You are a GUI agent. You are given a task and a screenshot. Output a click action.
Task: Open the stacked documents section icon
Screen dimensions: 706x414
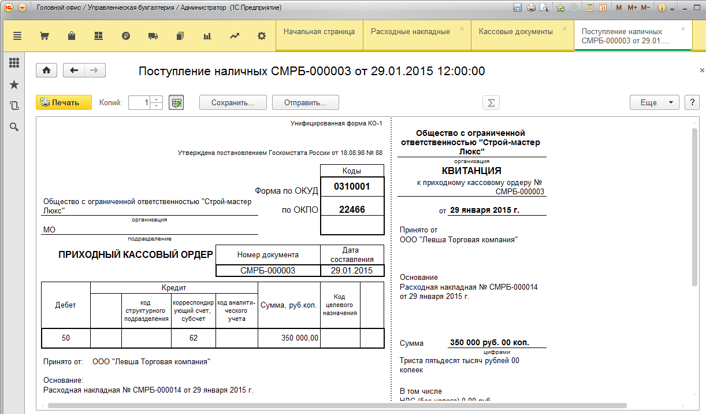click(180, 36)
